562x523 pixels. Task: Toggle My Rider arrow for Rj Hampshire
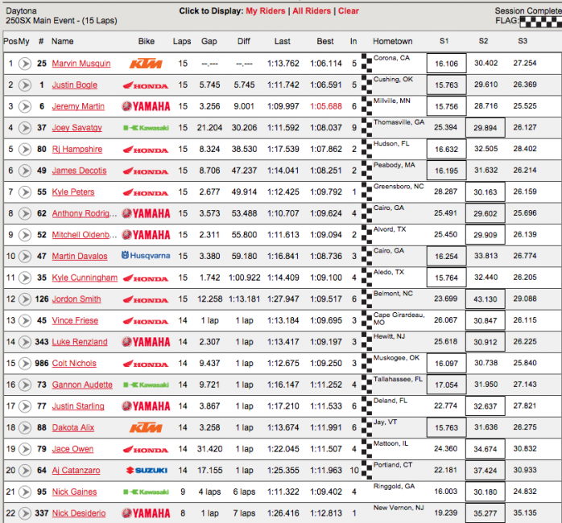click(x=25, y=150)
